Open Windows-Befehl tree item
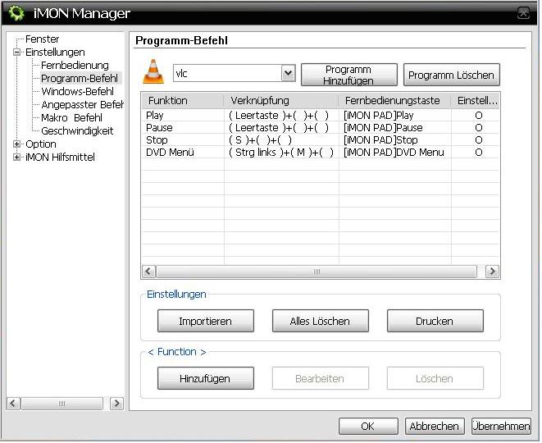This screenshot has width=542, height=443. (x=77, y=92)
